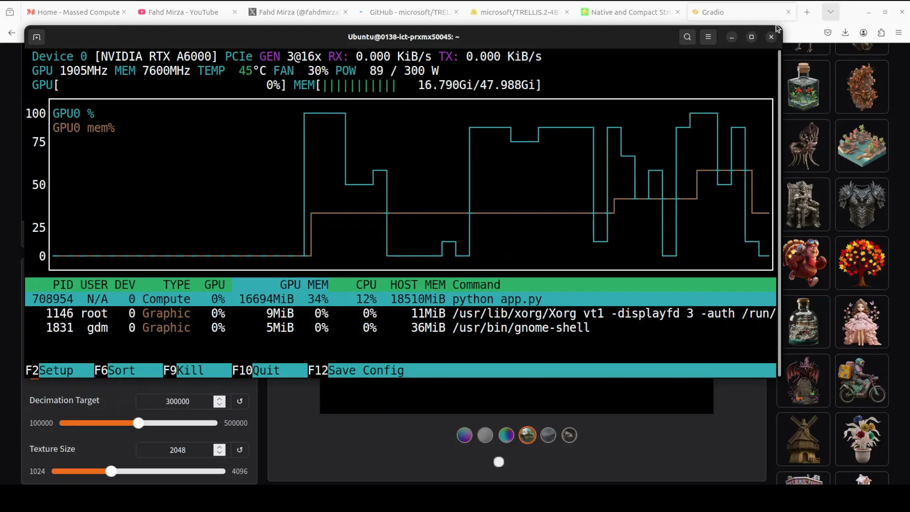Choose the rainbow gradient render mode circle
The height and width of the screenshot is (512, 910).
click(x=506, y=435)
